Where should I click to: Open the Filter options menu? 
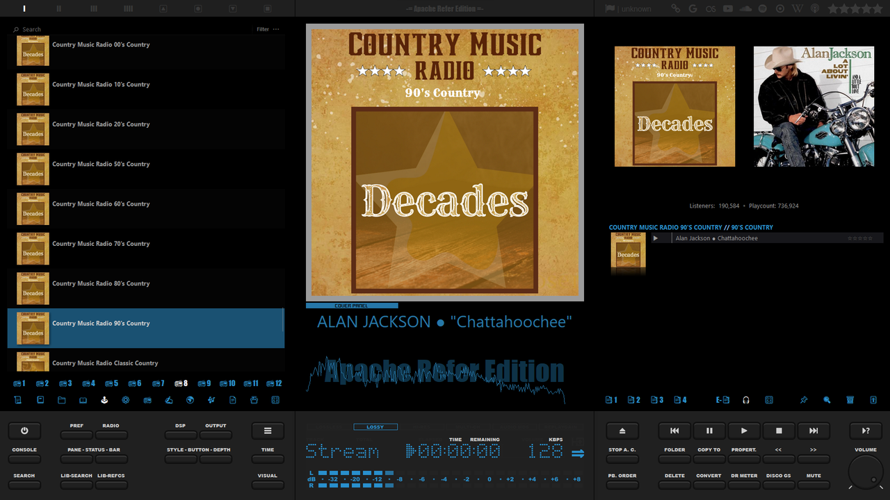[276, 29]
